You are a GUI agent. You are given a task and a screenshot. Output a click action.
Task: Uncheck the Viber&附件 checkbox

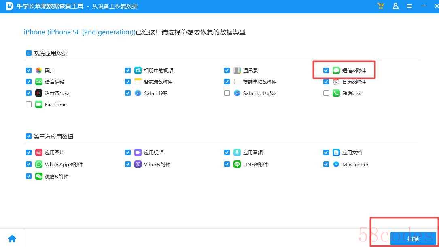(x=128, y=164)
